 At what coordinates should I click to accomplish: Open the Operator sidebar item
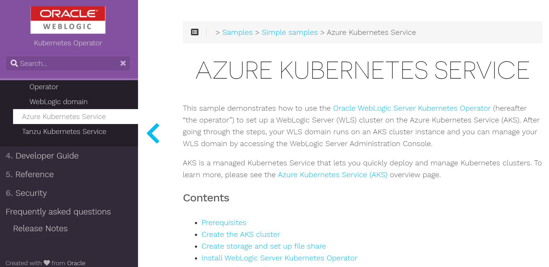[44, 87]
